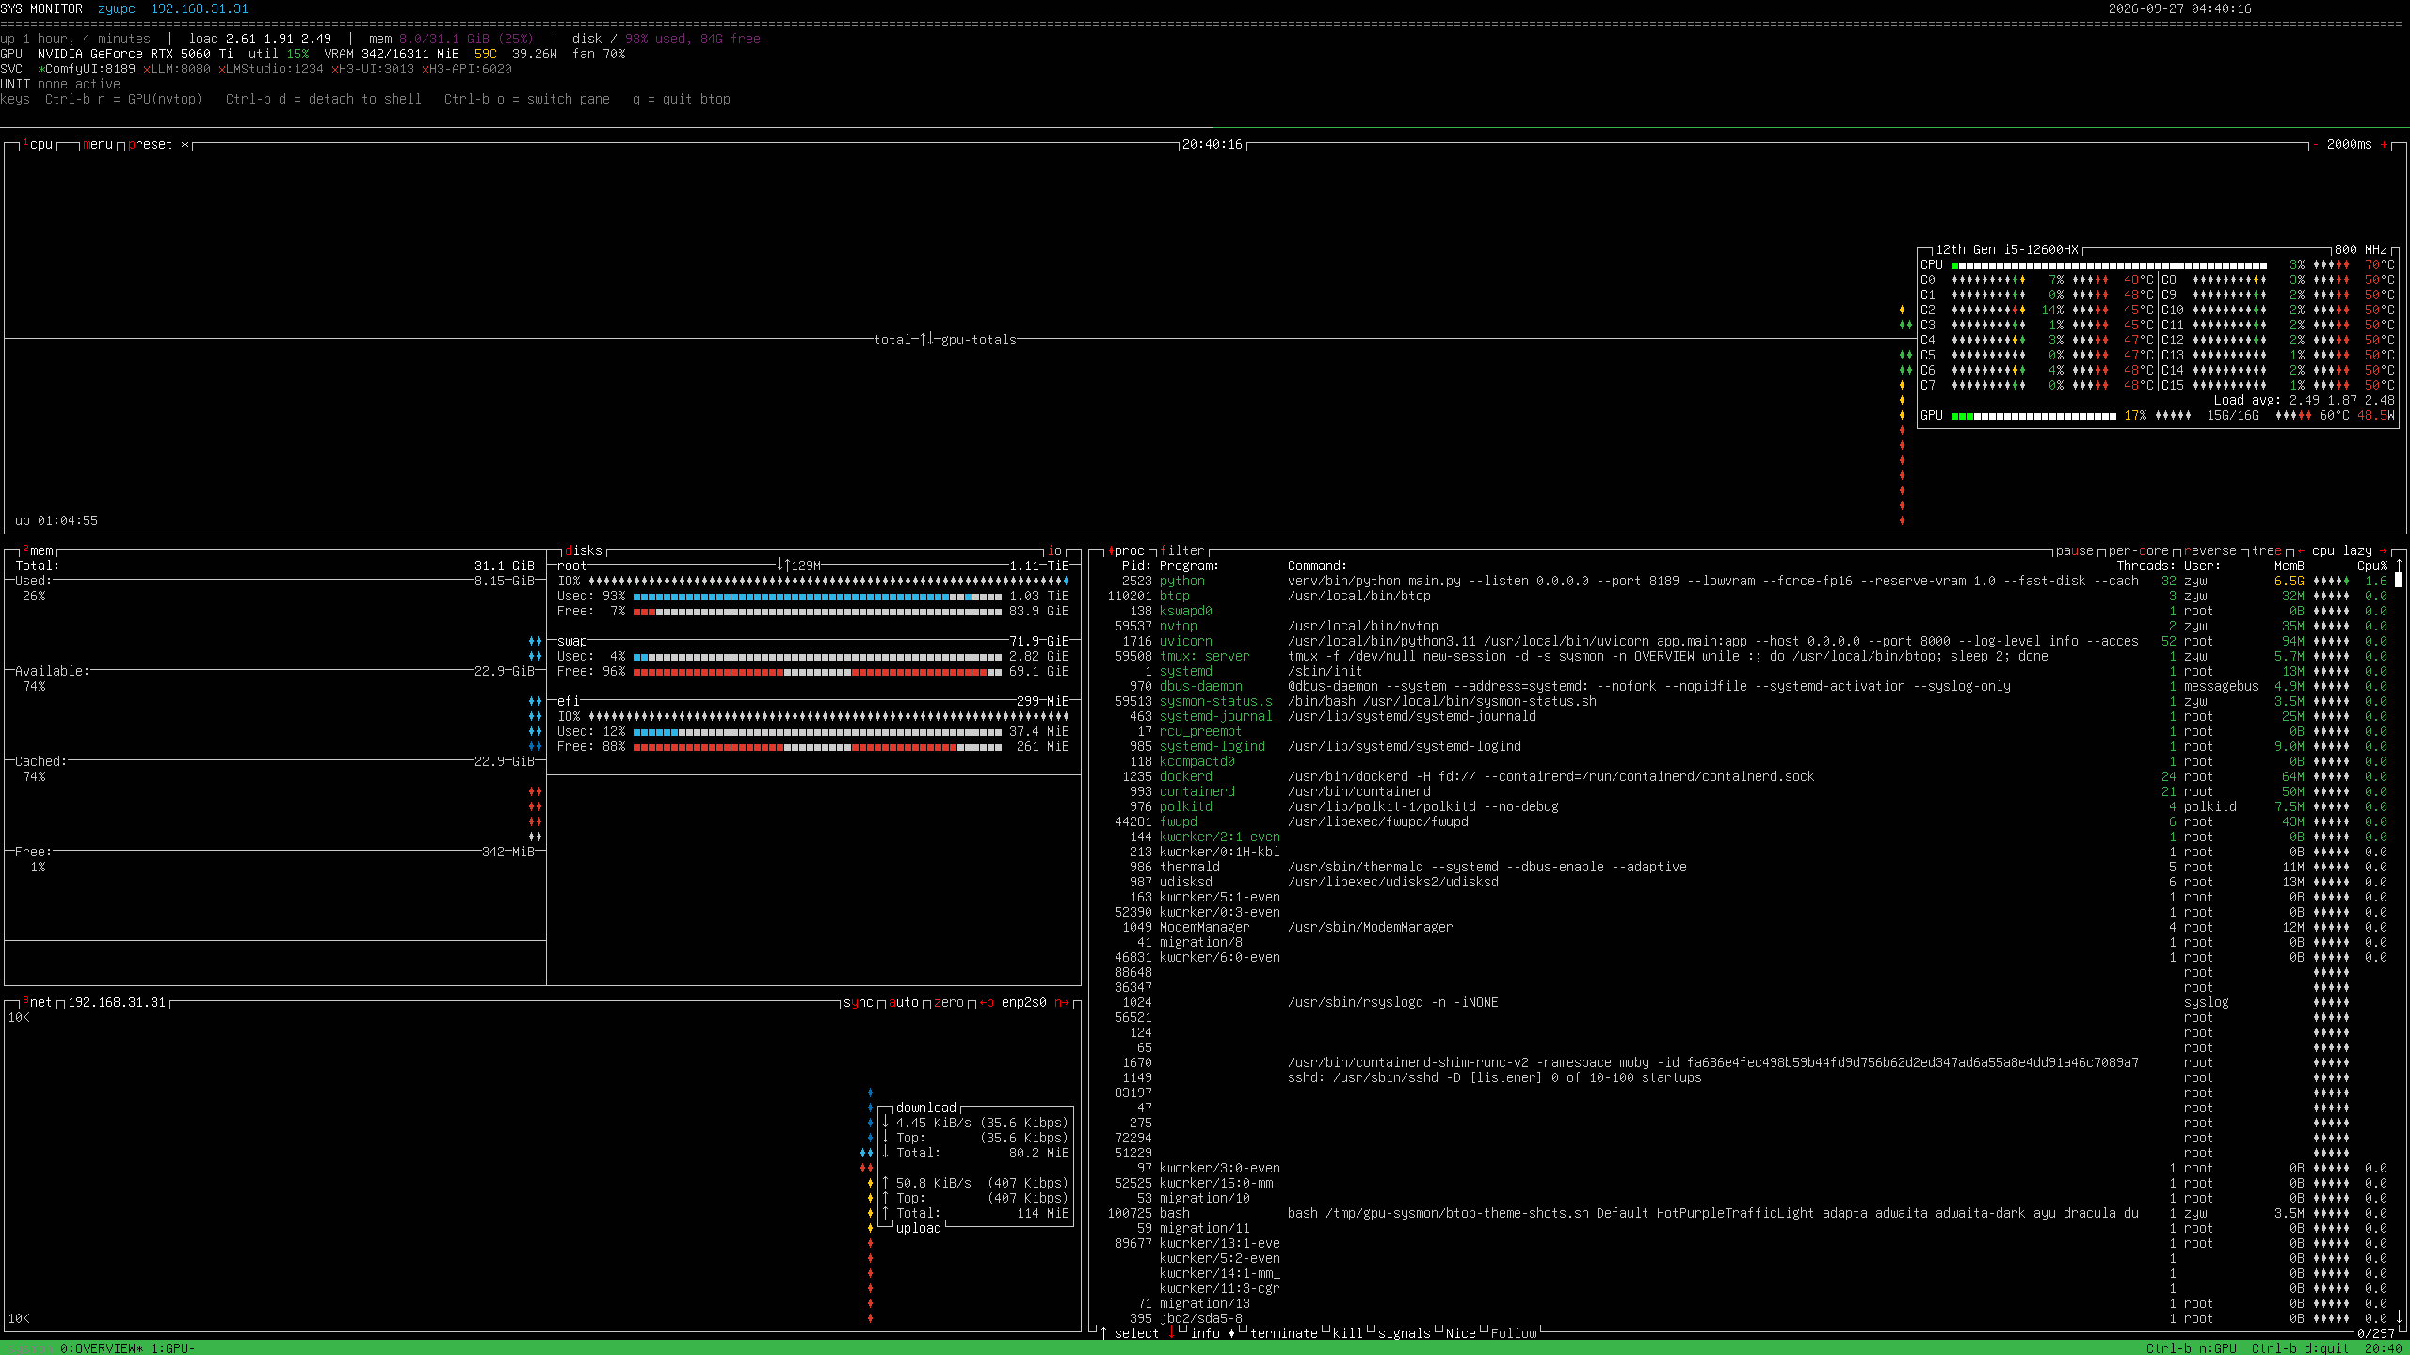
Task: Change process Nice value
Action: coord(1461,1333)
